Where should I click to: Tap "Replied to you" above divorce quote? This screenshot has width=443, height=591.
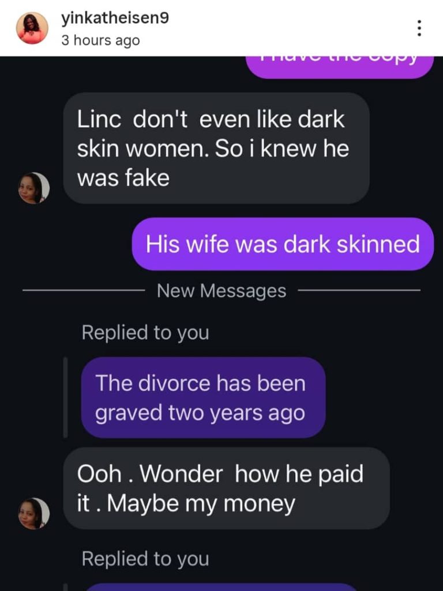coord(145,332)
